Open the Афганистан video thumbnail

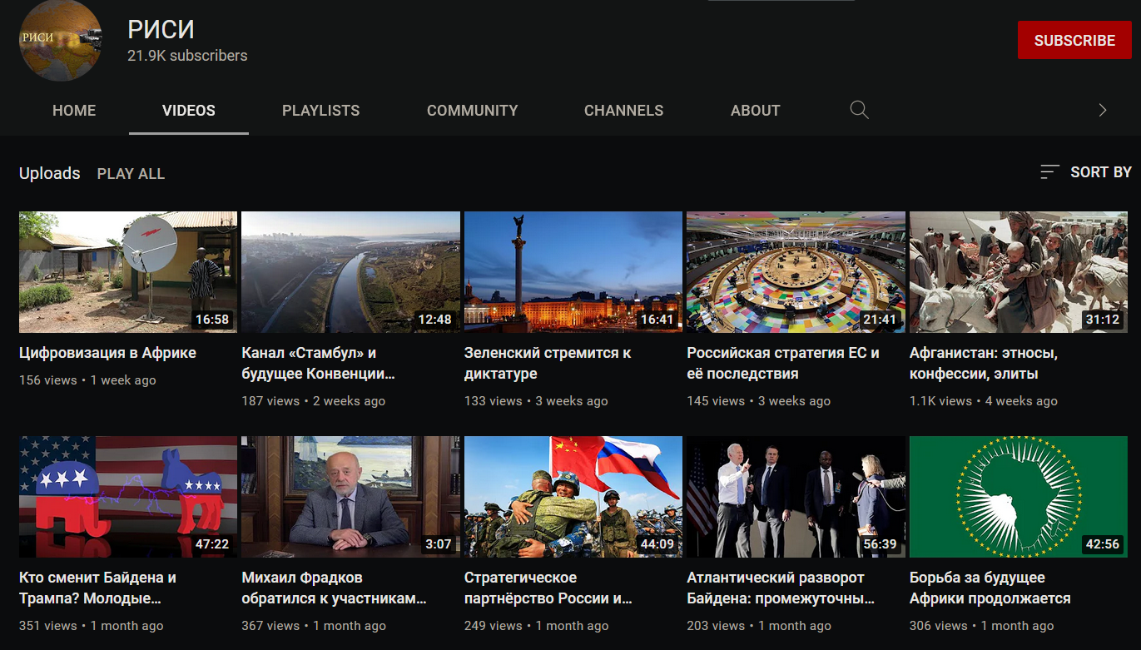pos(1019,272)
